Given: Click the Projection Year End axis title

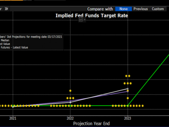Looking at the screenshot, I should click(91, 123).
